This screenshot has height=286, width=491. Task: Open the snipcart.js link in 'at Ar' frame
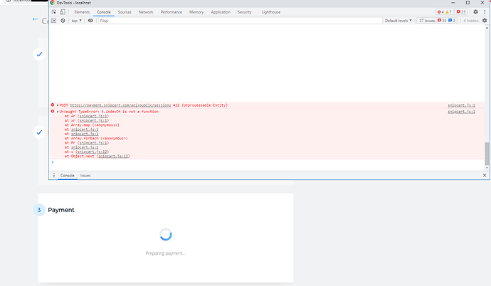coord(93,116)
